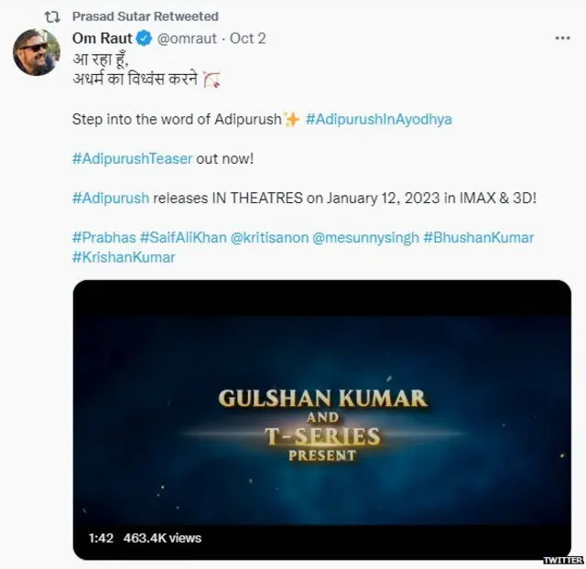Open the #BhushanKumar hashtag

point(478,237)
